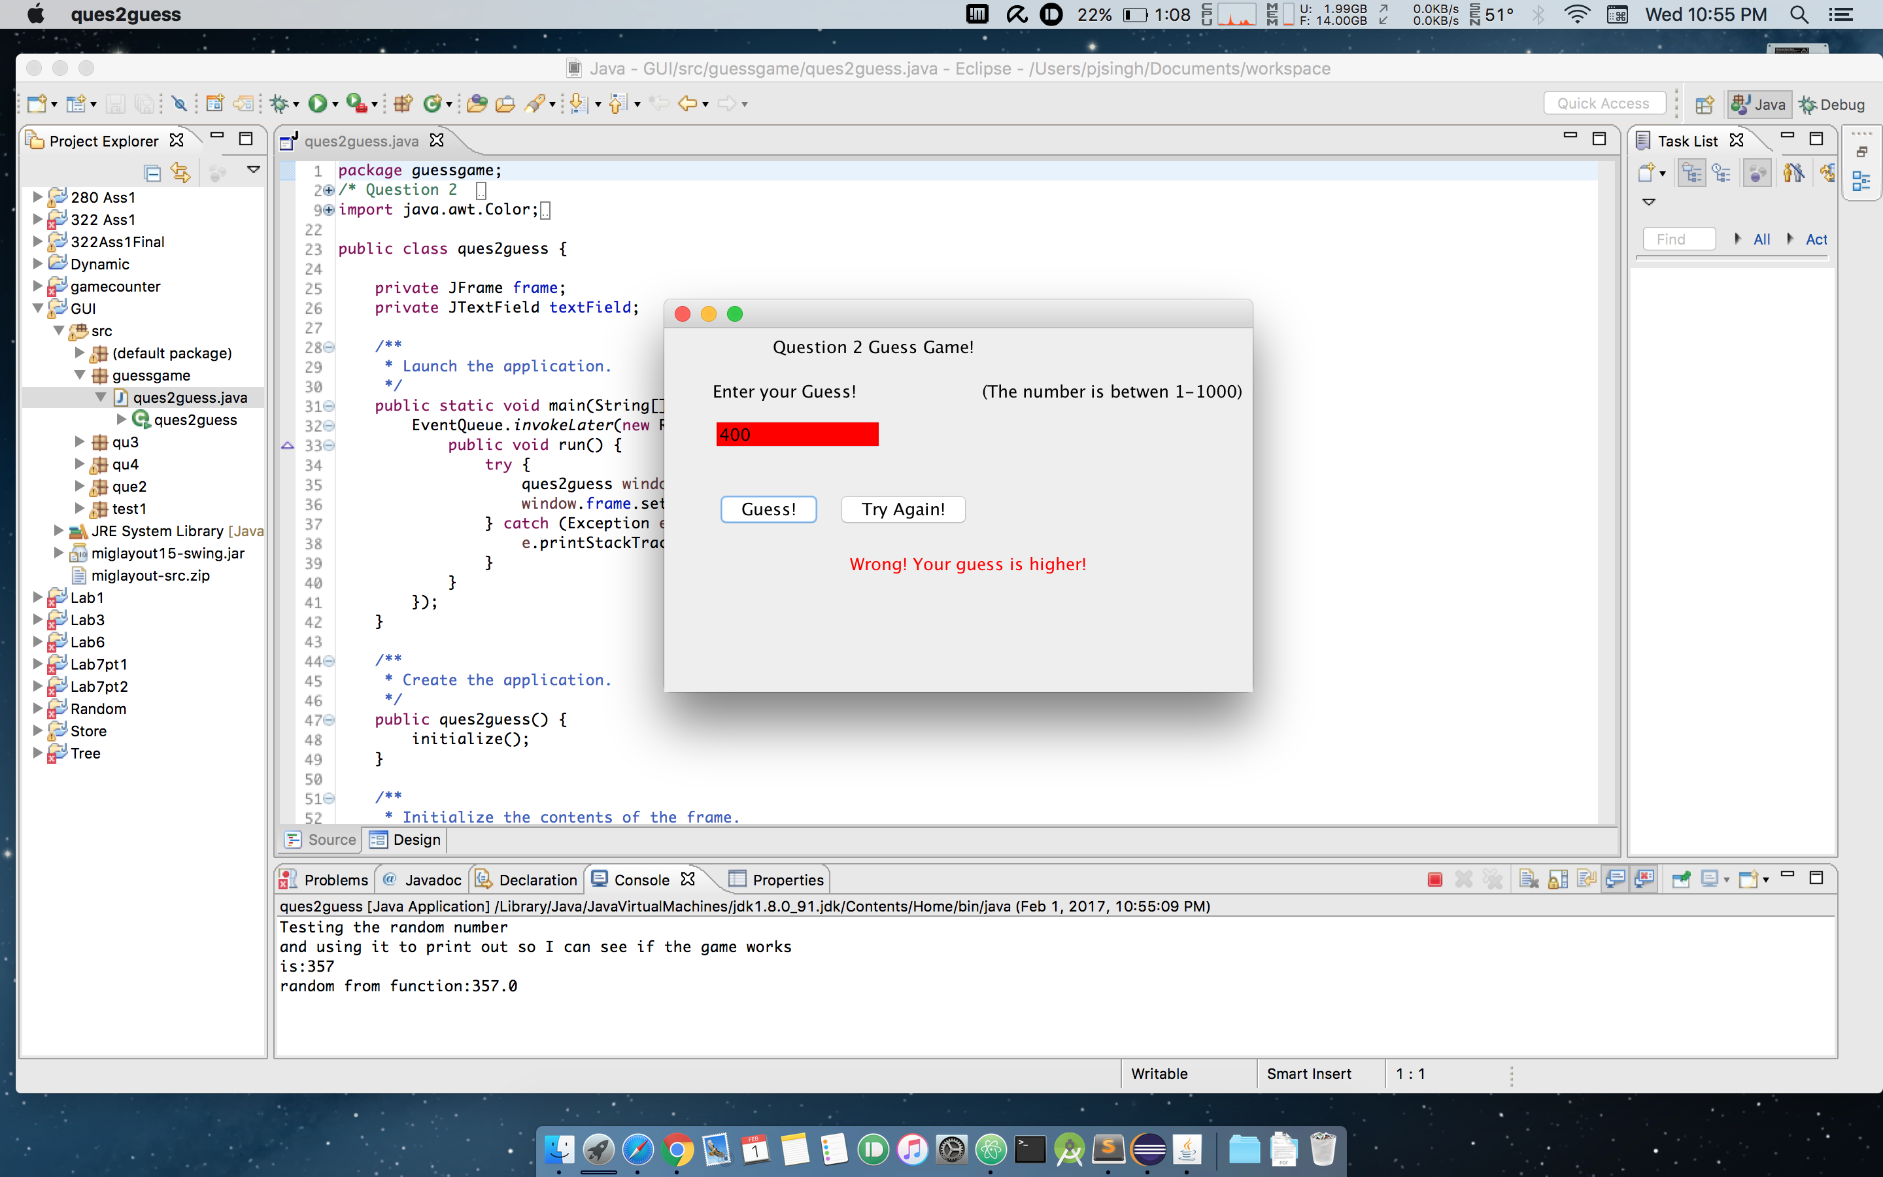Click the Run Last External Tool icon

click(x=356, y=103)
